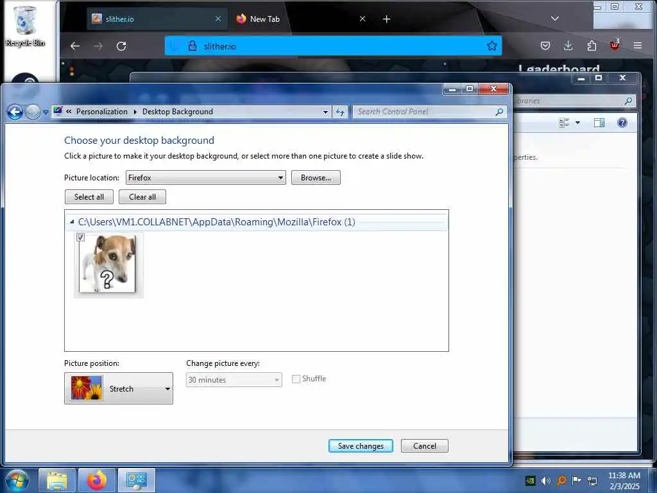Click the Browse... button
657x493 pixels.
coord(316,177)
